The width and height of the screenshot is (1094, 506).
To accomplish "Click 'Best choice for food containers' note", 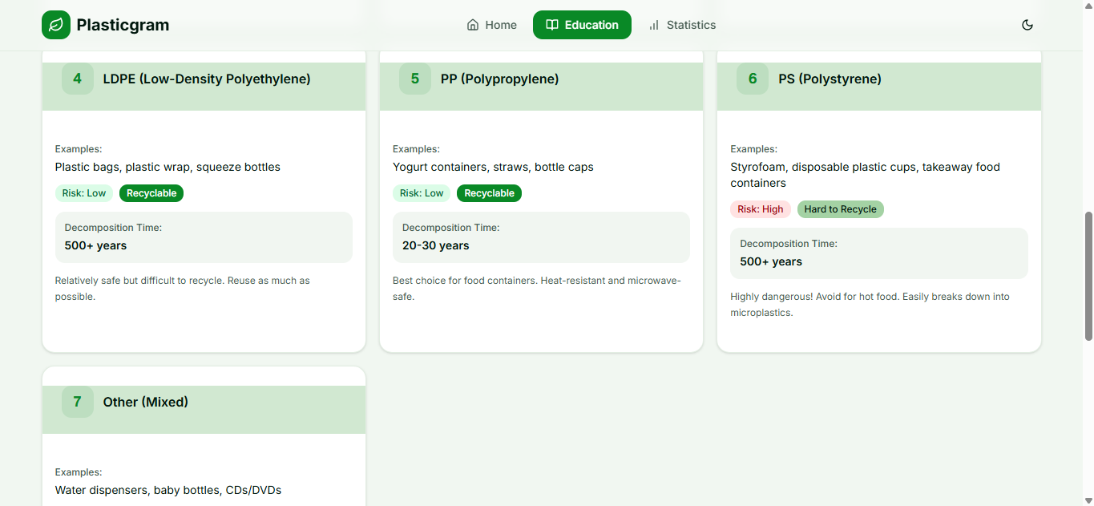I will coord(536,289).
